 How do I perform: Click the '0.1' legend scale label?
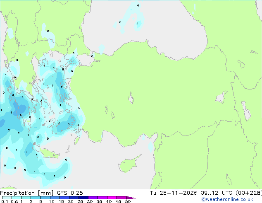(x=5, y=201)
